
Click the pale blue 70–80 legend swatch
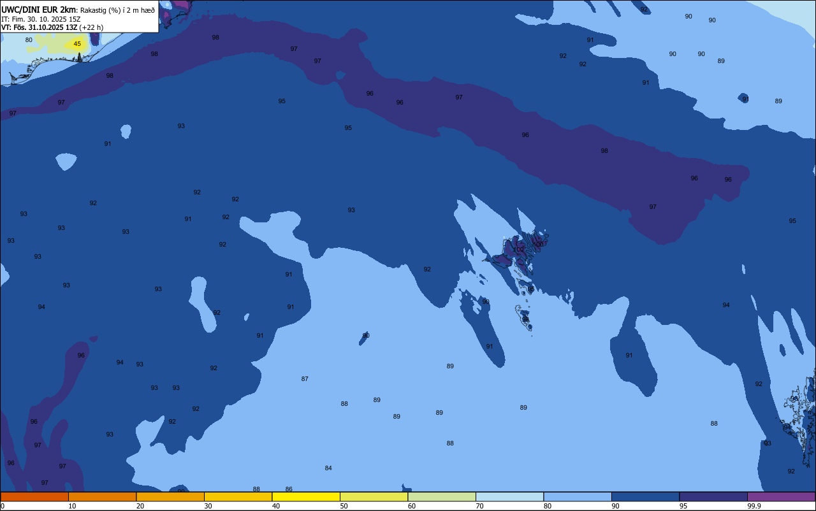[x=509, y=496]
